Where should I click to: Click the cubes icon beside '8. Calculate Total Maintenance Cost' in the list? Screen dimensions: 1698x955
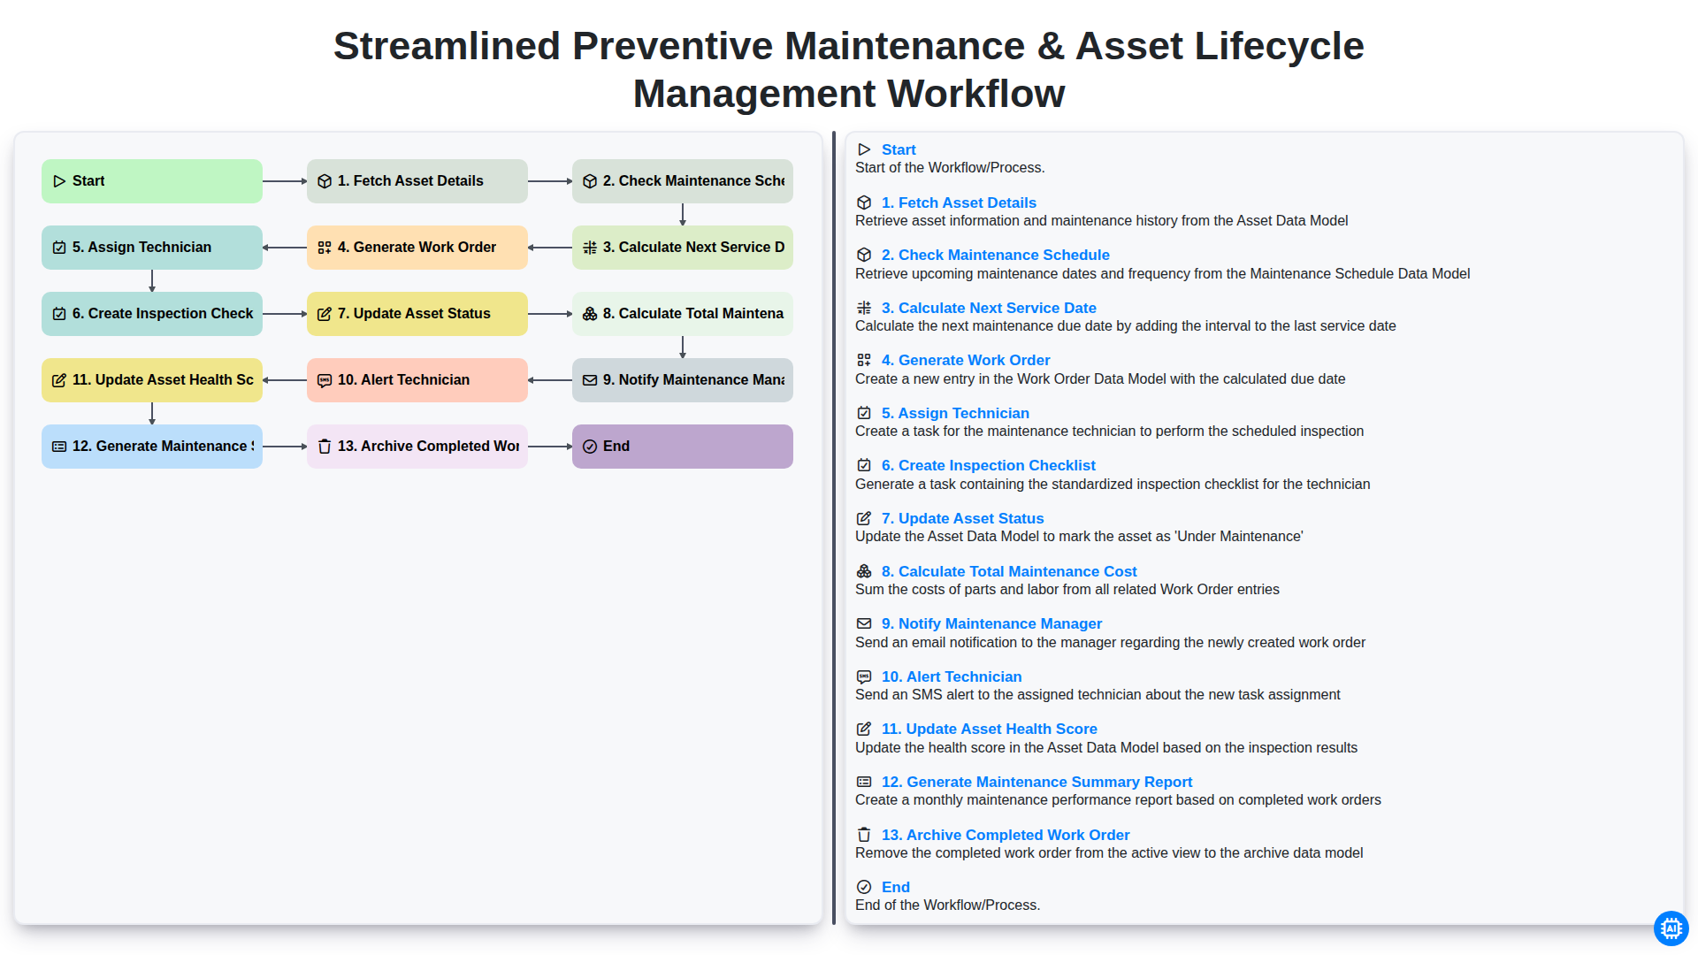(x=864, y=571)
